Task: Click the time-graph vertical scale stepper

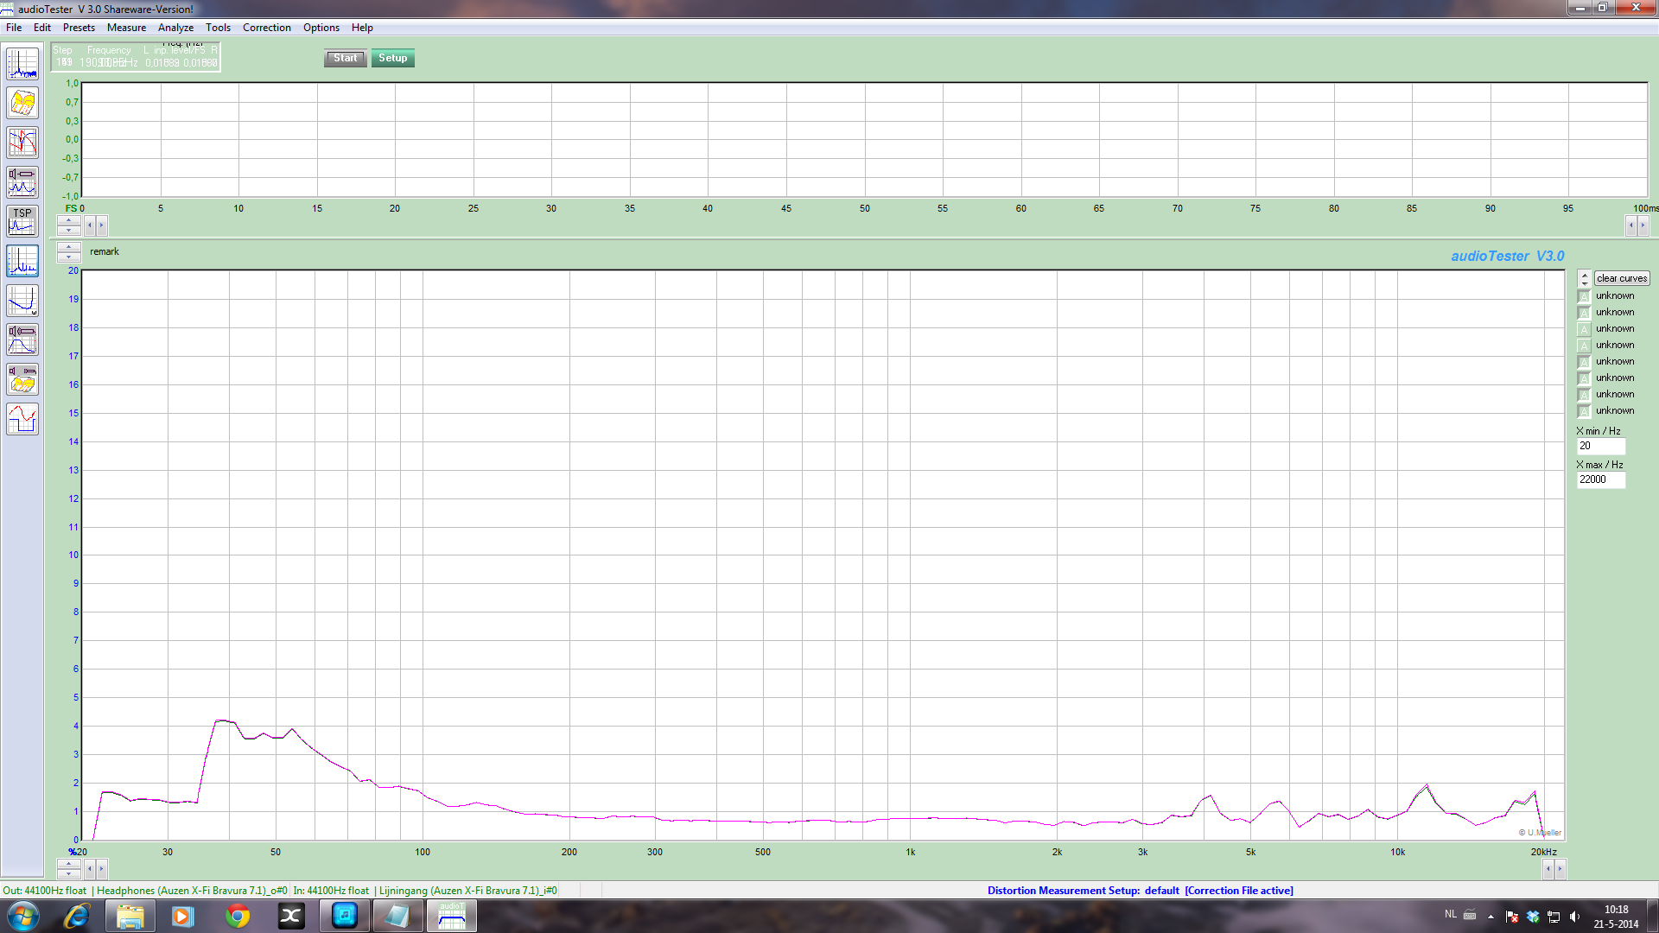Action: pos(68,225)
